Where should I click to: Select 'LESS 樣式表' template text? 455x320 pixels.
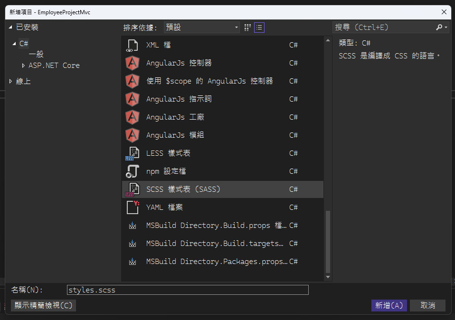coord(168,153)
